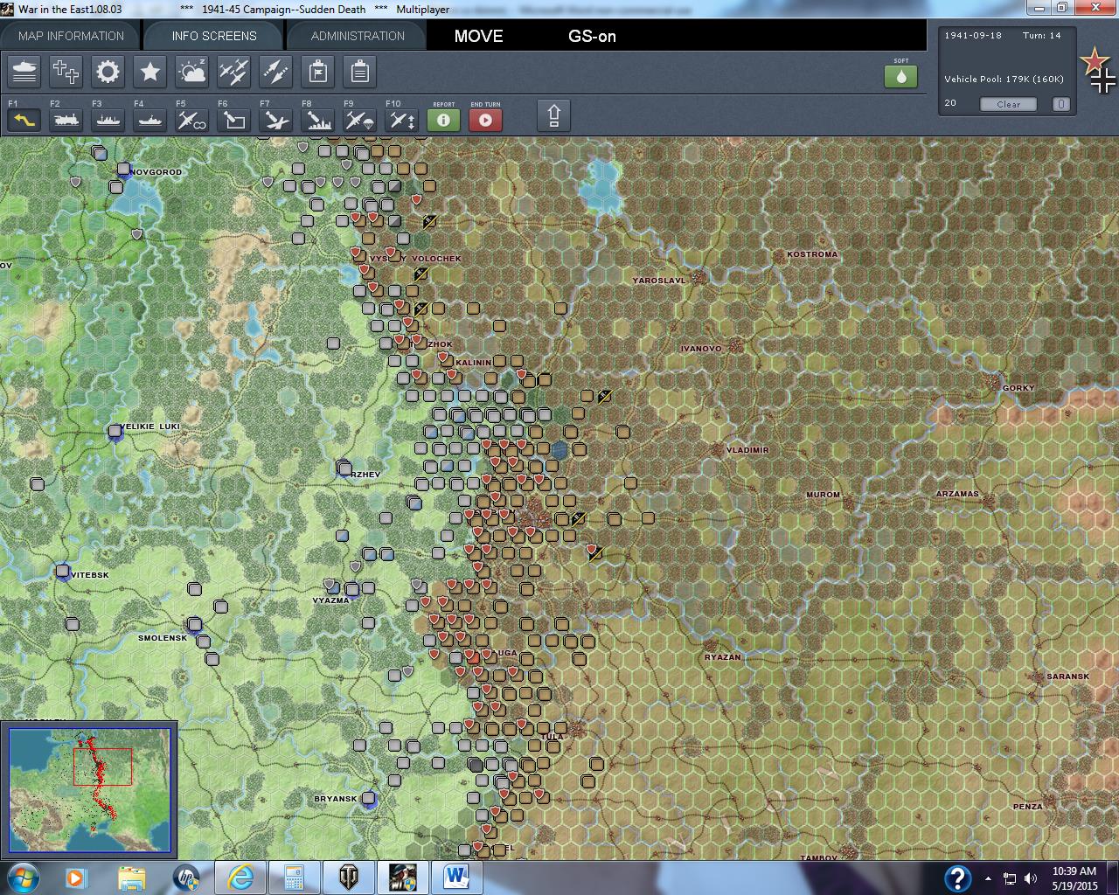
Task: Click the Novgorod city label
Action: click(156, 172)
